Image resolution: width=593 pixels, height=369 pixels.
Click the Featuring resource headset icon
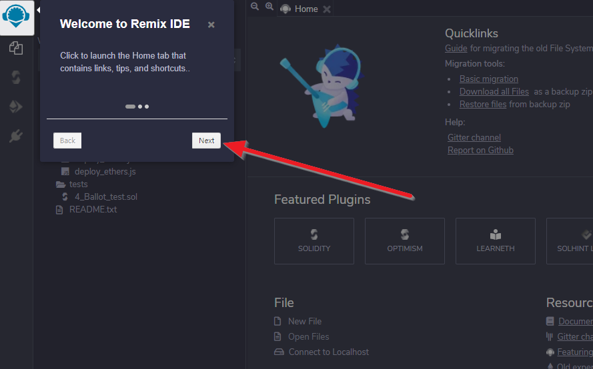pyautogui.click(x=550, y=352)
